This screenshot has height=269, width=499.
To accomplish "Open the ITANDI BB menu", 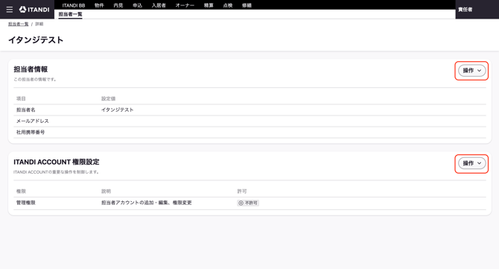I will [74, 5].
